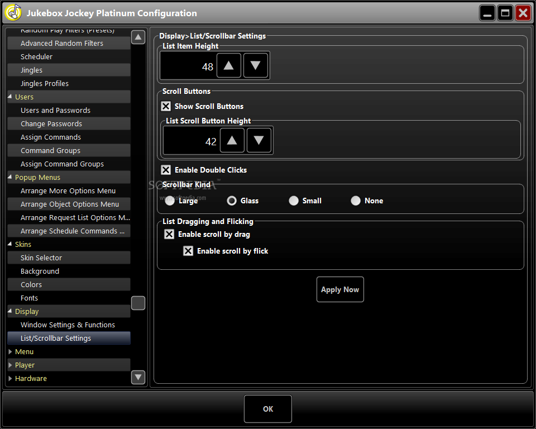The height and width of the screenshot is (429, 536).
Task: Close the configuration window
Action: coord(523,13)
